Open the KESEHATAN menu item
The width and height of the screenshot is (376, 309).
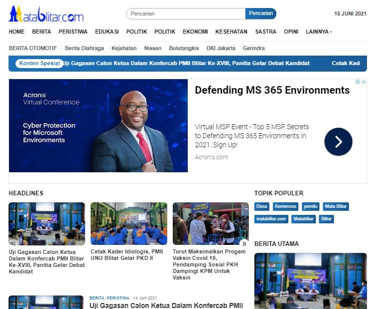pos(231,32)
